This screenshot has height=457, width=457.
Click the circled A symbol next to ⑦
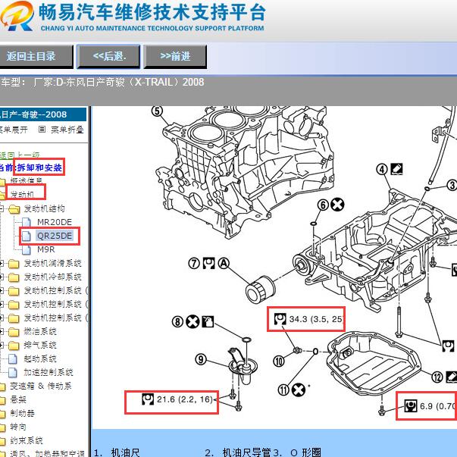click(x=224, y=263)
